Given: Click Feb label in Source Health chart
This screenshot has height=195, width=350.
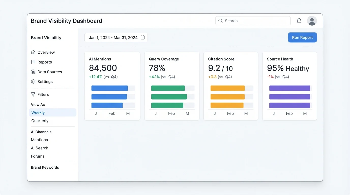Looking at the screenshot, I should [289, 113].
